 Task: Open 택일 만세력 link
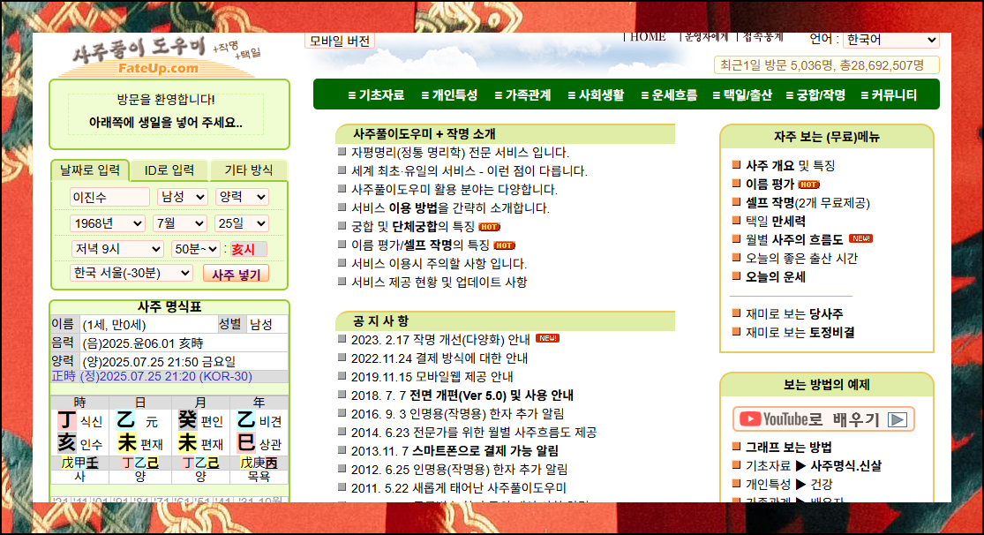point(776,221)
